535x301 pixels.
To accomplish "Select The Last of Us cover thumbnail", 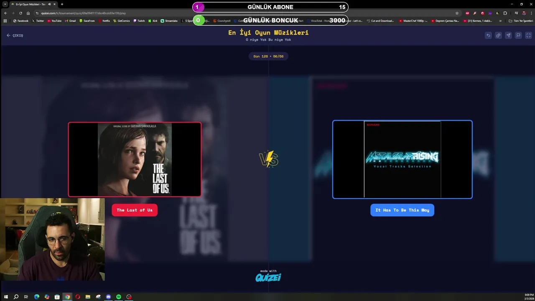I will click(135, 159).
